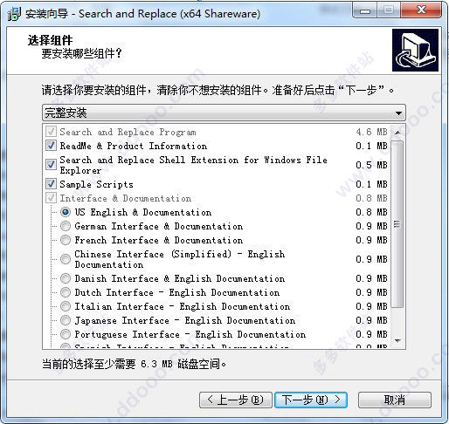The height and width of the screenshot is (424, 449).
Task: Cancel setup with 取消 button
Action: 395,400
